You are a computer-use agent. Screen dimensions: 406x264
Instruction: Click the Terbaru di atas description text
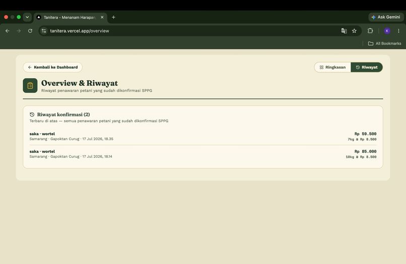tap(99, 121)
